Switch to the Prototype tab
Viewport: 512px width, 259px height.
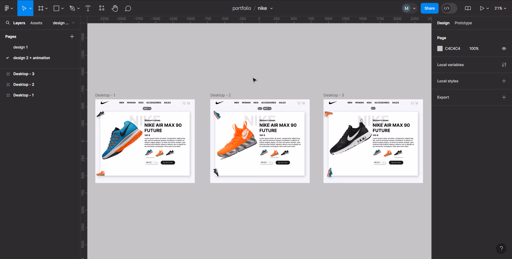tap(463, 23)
